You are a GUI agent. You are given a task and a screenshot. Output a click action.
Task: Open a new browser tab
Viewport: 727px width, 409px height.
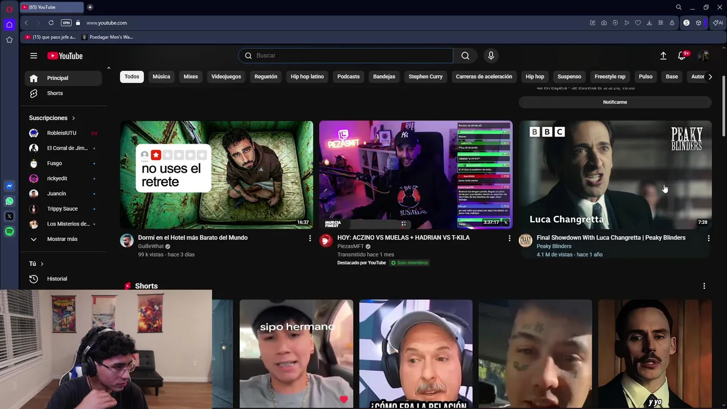(x=90, y=7)
